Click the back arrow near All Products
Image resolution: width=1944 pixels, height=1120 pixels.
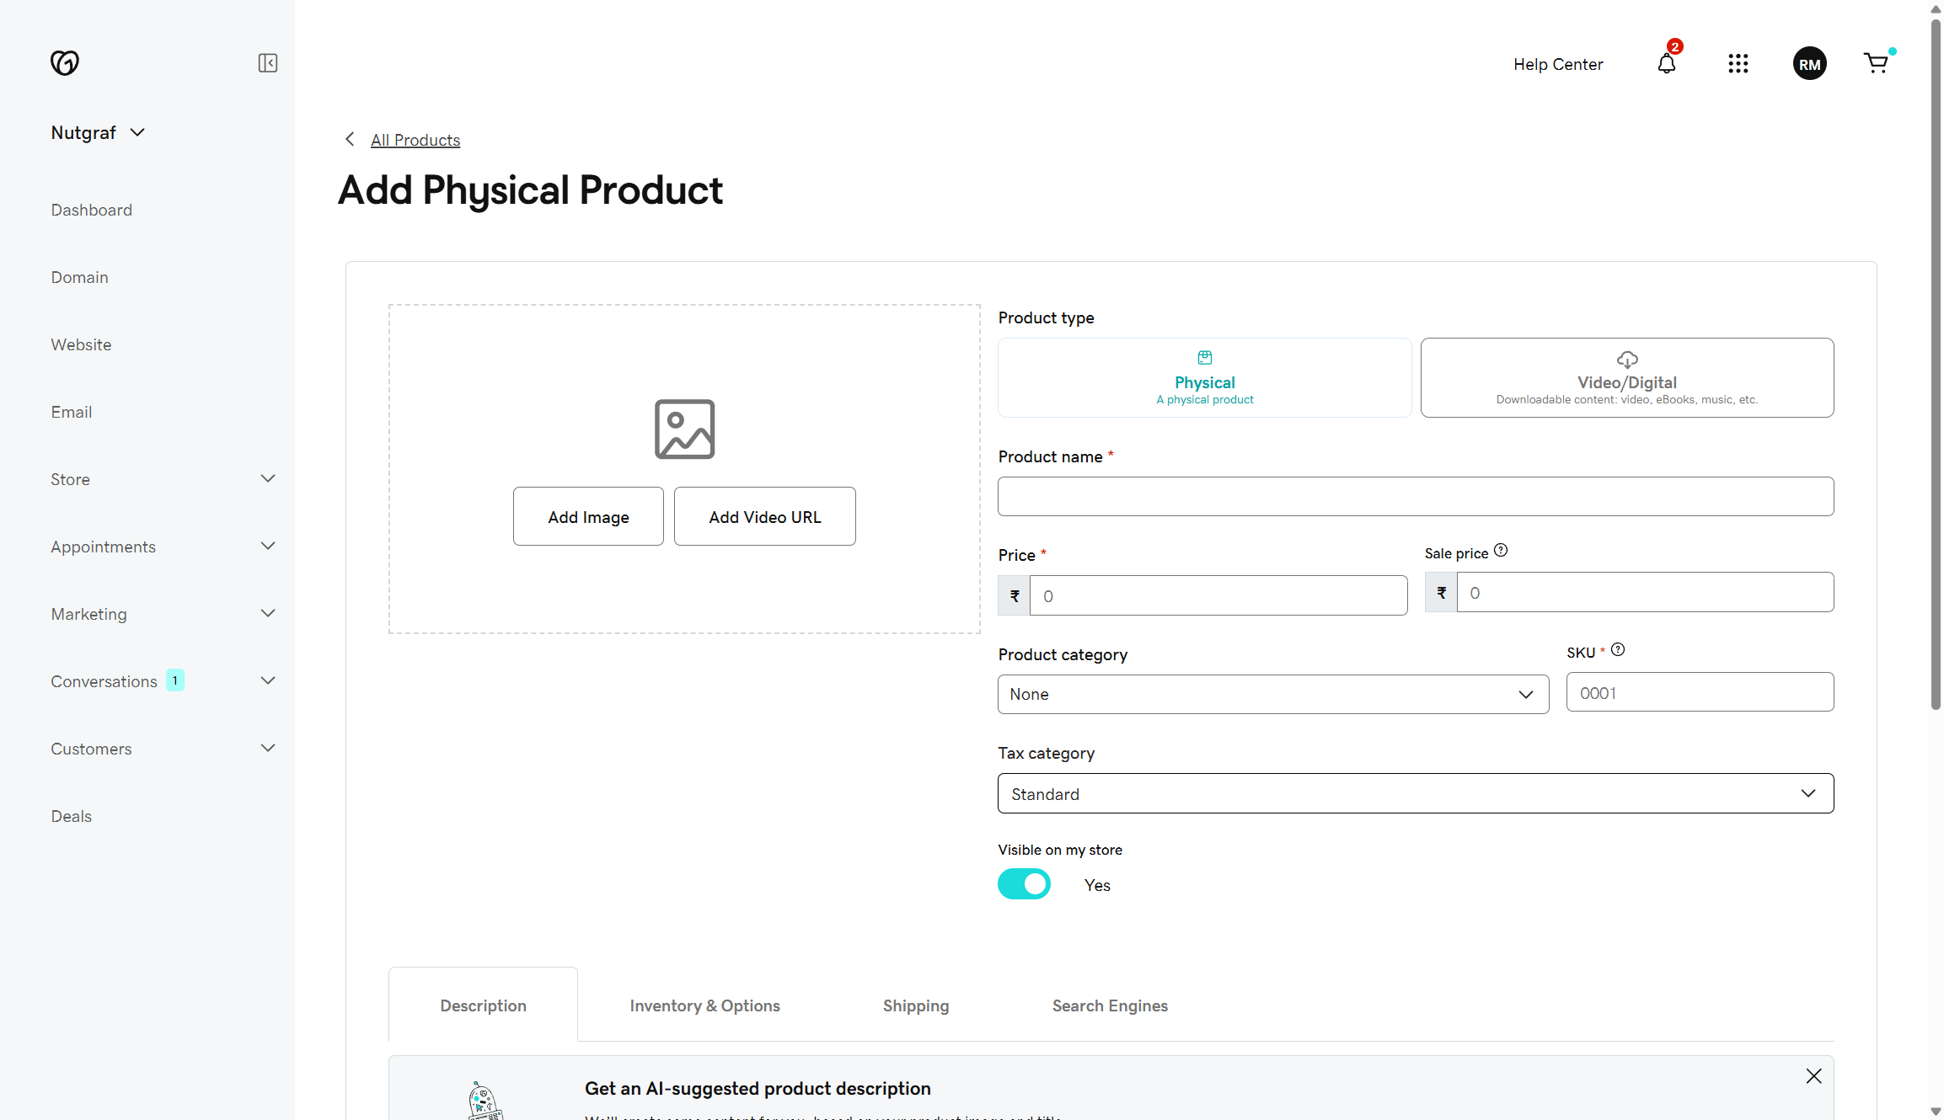coord(350,139)
